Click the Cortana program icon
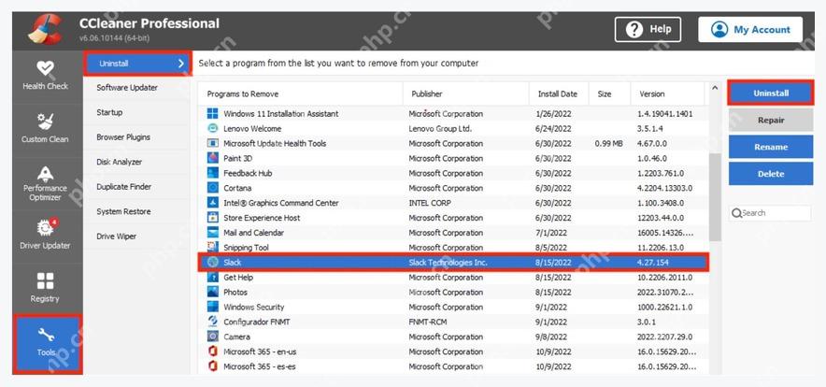826x387 pixels. [213, 188]
